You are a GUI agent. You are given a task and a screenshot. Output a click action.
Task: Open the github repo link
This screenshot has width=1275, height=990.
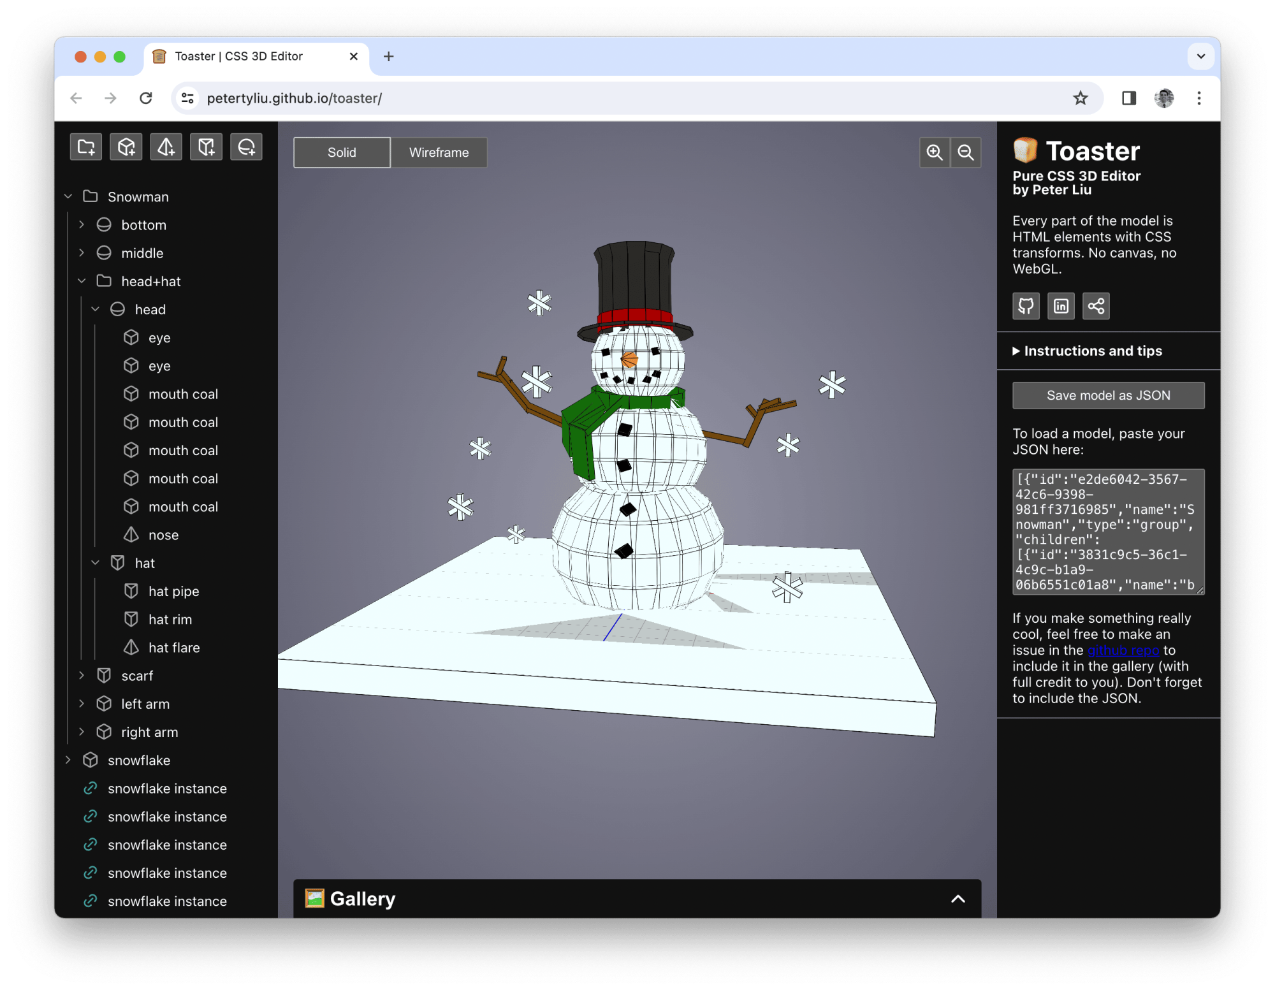click(x=1123, y=650)
